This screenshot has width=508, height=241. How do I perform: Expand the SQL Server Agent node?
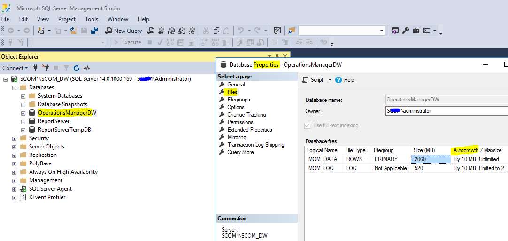tap(14, 189)
